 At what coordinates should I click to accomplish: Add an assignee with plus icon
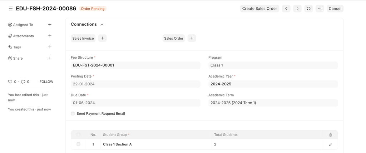click(50, 25)
